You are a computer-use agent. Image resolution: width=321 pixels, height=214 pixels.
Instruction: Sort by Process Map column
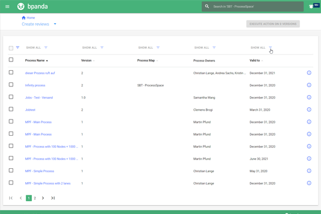pos(147,60)
